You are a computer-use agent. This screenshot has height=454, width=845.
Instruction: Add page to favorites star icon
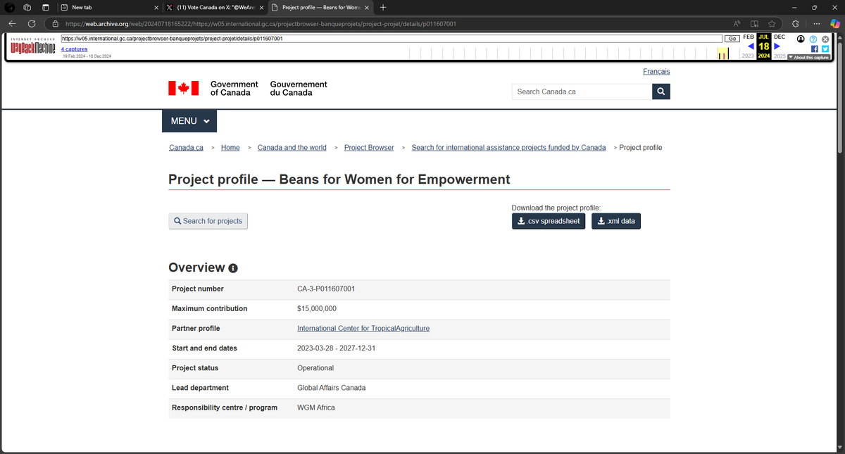[772, 23]
